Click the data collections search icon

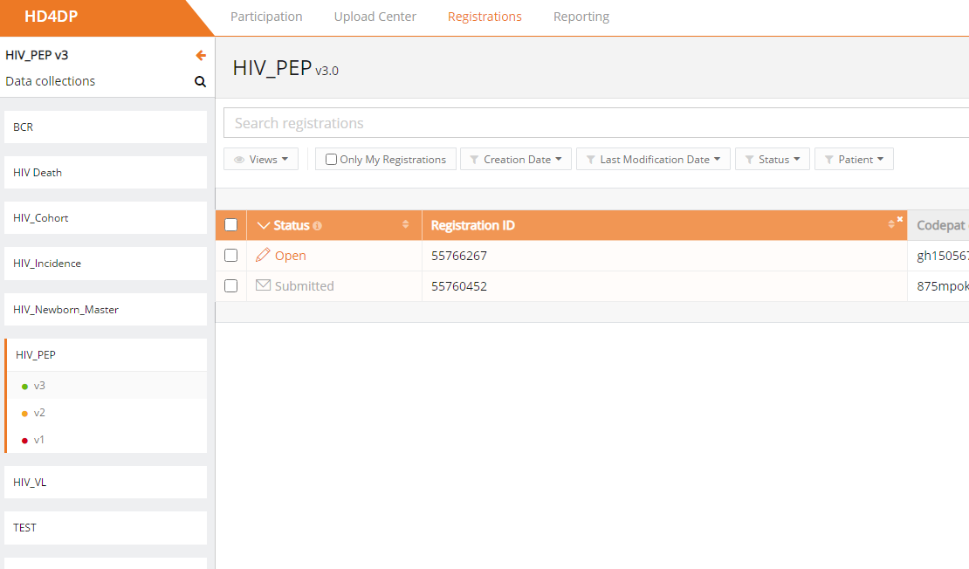[x=200, y=82]
